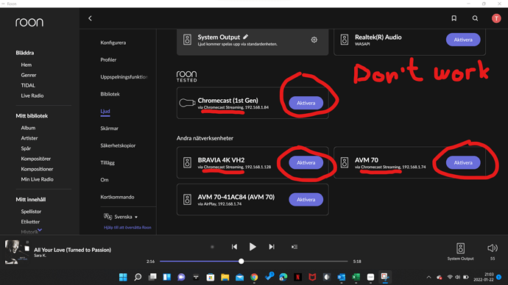This screenshot has width=508, height=285.
Task: Play the current track
Action: click(253, 247)
